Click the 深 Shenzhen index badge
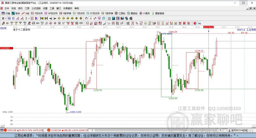256x138 pixels. point(49,130)
